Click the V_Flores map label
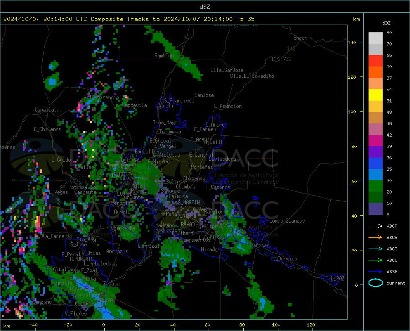The image size is (410, 331). [76, 314]
